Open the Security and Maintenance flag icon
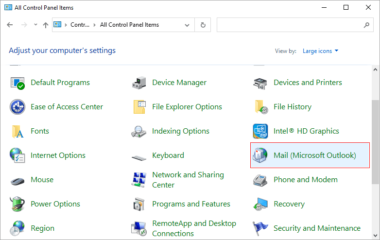The width and height of the screenshot is (380, 240). tap(260, 228)
